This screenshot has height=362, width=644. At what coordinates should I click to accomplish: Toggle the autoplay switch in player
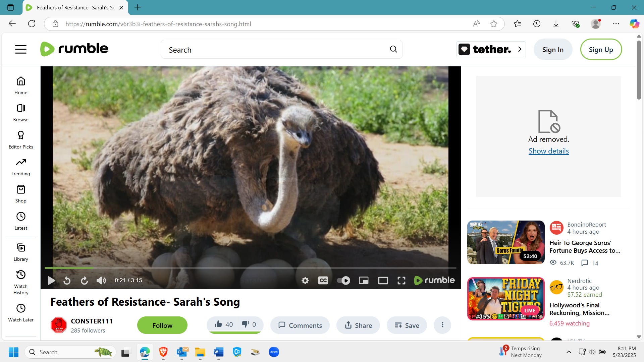click(343, 281)
